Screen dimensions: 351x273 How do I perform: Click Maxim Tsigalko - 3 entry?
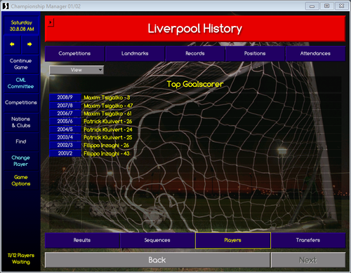[107, 98]
